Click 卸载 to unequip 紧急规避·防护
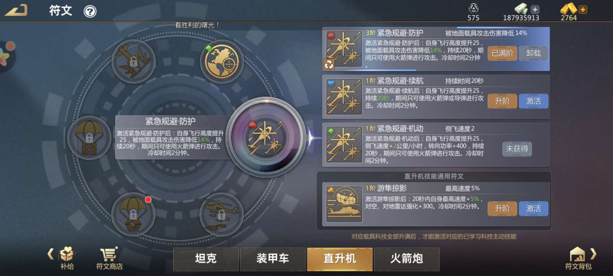Viewport: 613px width, 276px height. pos(533,53)
